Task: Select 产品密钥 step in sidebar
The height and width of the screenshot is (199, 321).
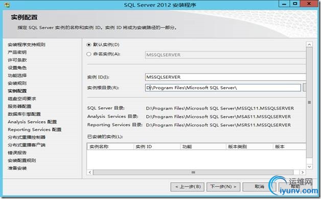Action: pos(17,53)
